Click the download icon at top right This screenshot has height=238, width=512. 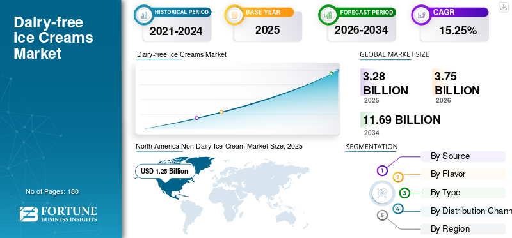[x=504, y=7]
